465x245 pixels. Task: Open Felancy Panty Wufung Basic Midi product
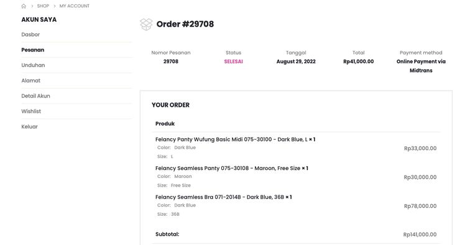[231, 140]
